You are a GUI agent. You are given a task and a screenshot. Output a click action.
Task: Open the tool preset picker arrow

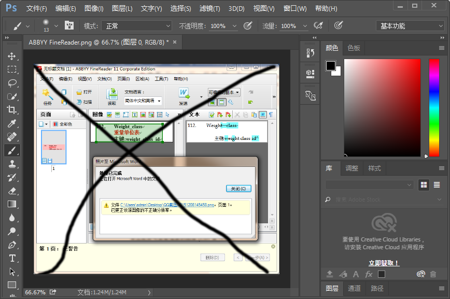click(x=27, y=26)
